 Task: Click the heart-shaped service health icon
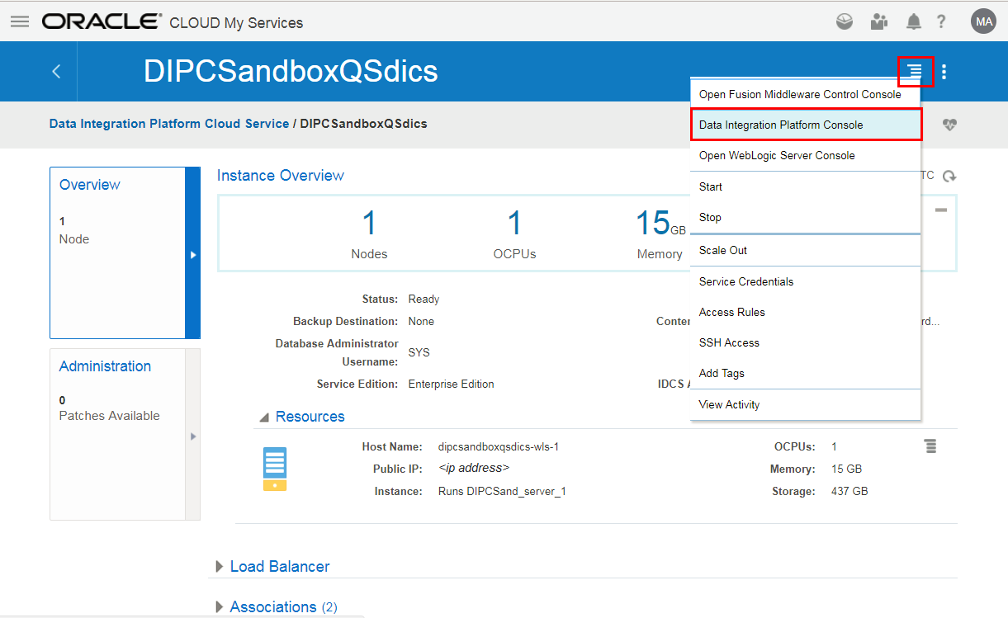(x=949, y=124)
